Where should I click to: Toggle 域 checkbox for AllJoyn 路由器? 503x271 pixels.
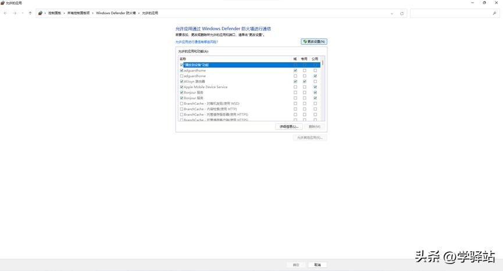point(295,81)
